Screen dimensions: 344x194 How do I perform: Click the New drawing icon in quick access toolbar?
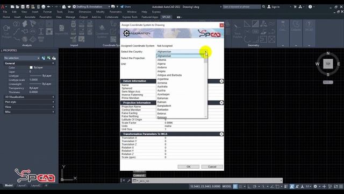12,7
